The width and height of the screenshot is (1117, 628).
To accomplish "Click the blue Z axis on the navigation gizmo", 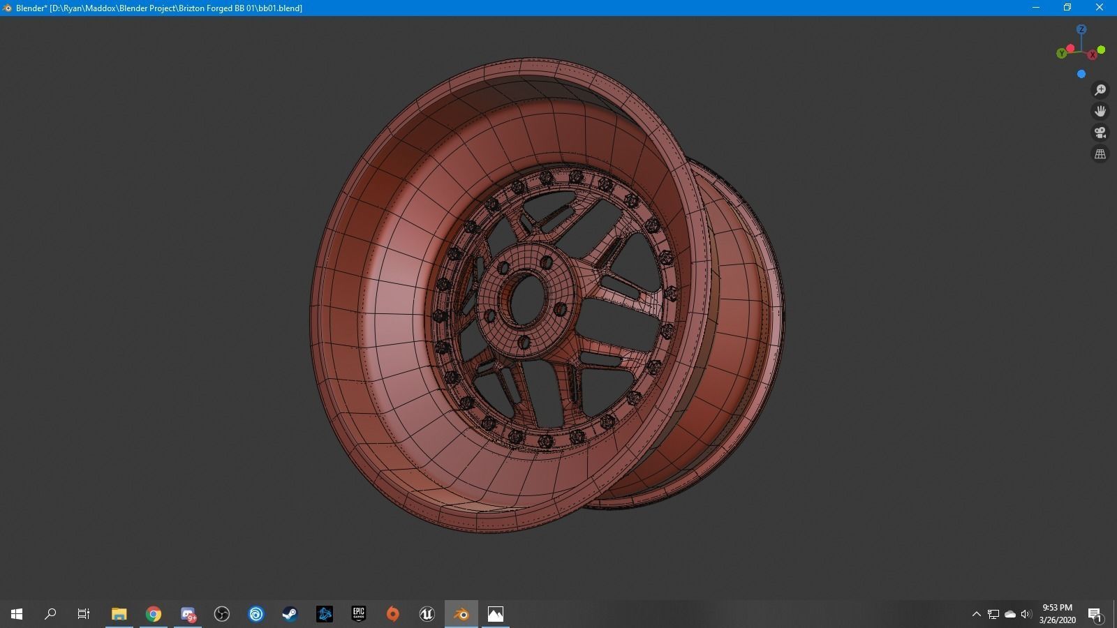I will (x=1081, y=29).
